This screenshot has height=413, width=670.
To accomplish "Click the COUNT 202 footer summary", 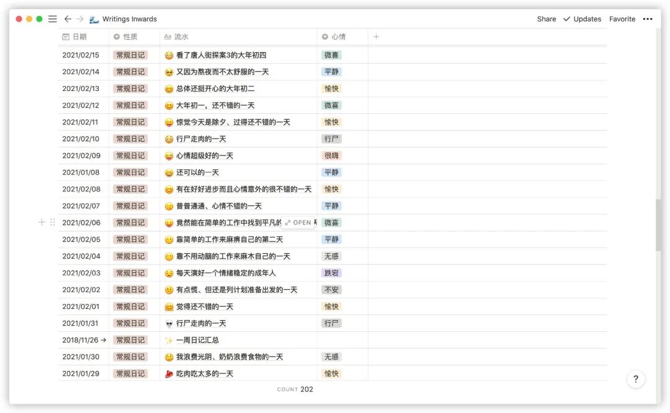I will [x=295, y=389].
